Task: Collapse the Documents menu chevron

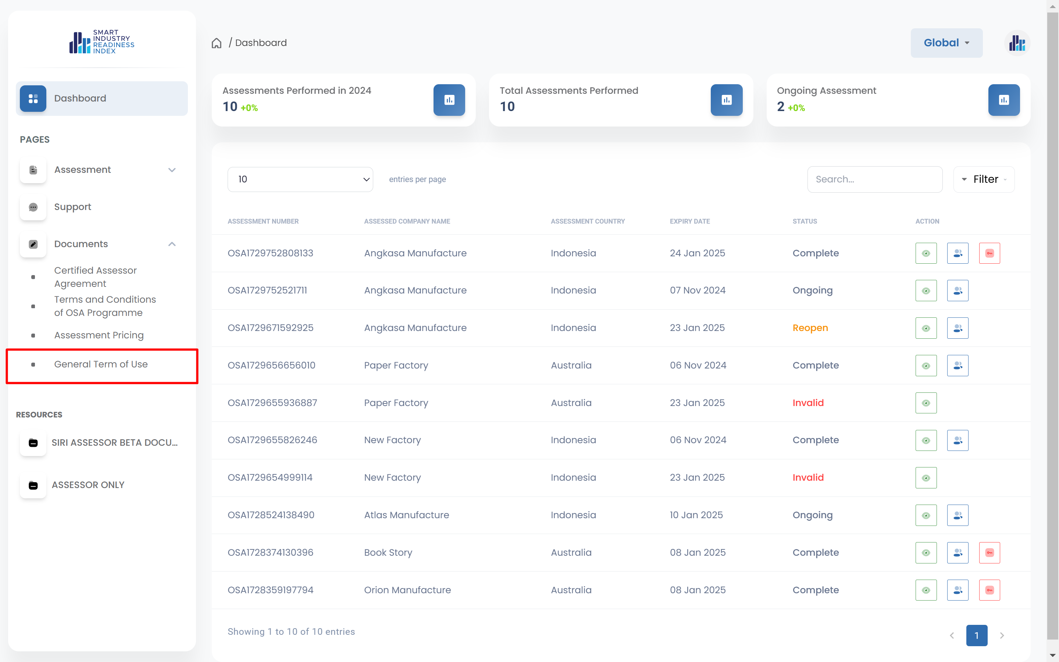Action: [x=172, y=244]
